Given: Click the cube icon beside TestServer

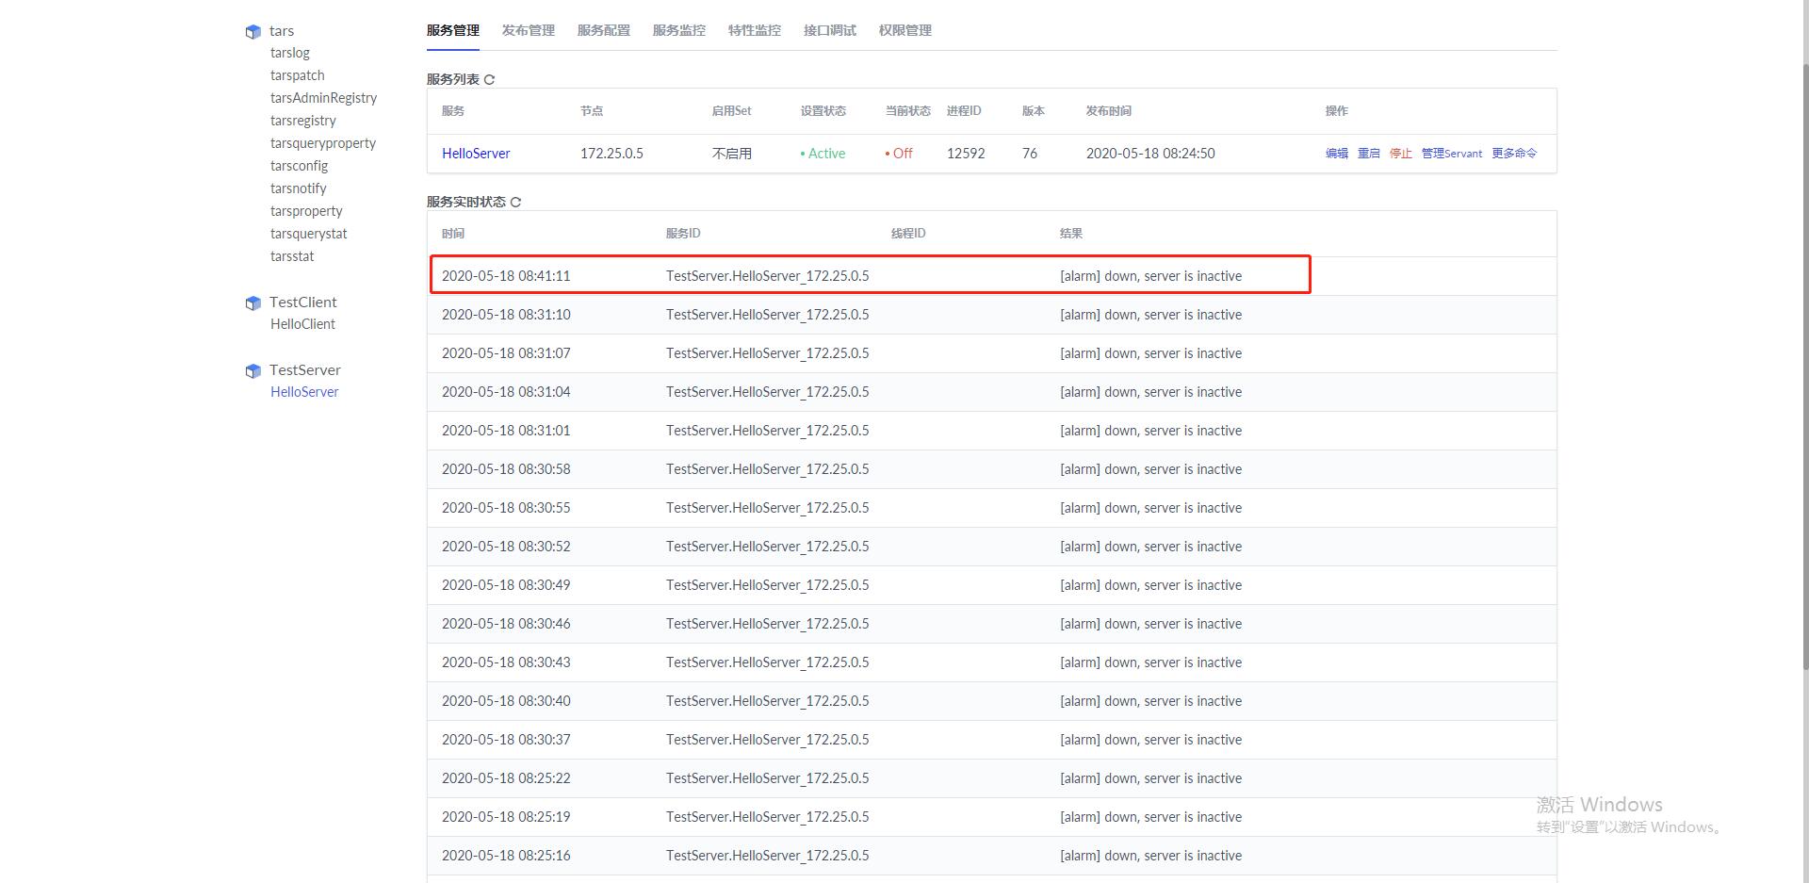Looking at the screenshot, I should point(253,370).
